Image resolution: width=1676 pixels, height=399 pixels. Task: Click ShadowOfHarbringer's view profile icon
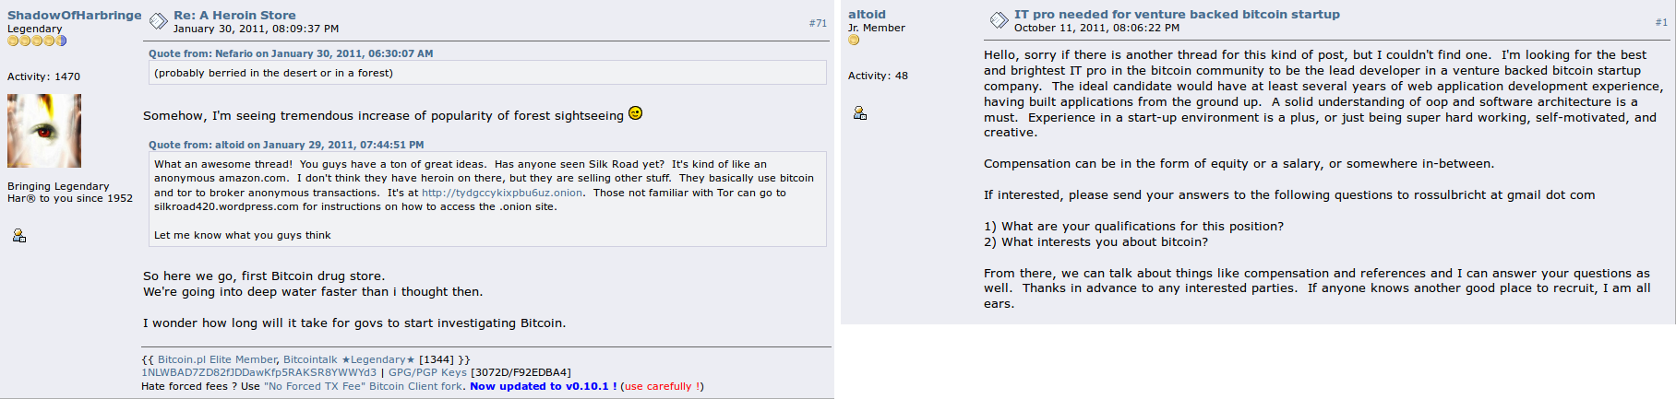point(19,236)
